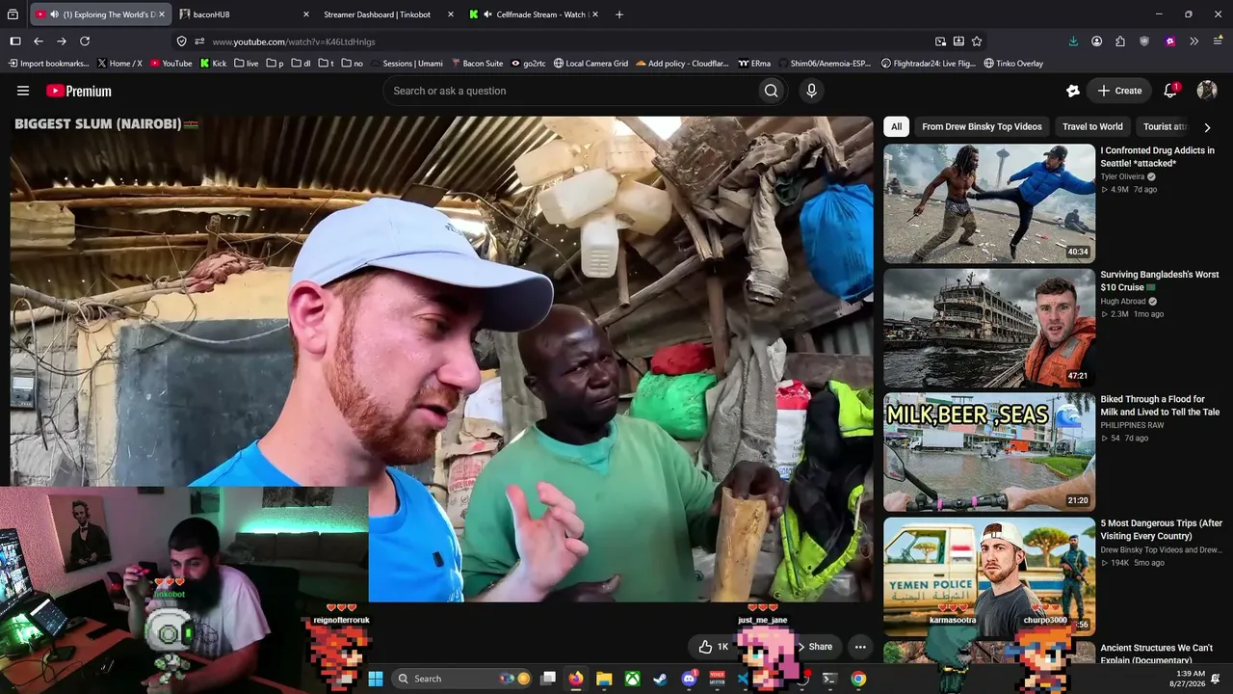Click the YouTube search input field
The width and height of the screenshot is (1233, 694).
point(570,91)
